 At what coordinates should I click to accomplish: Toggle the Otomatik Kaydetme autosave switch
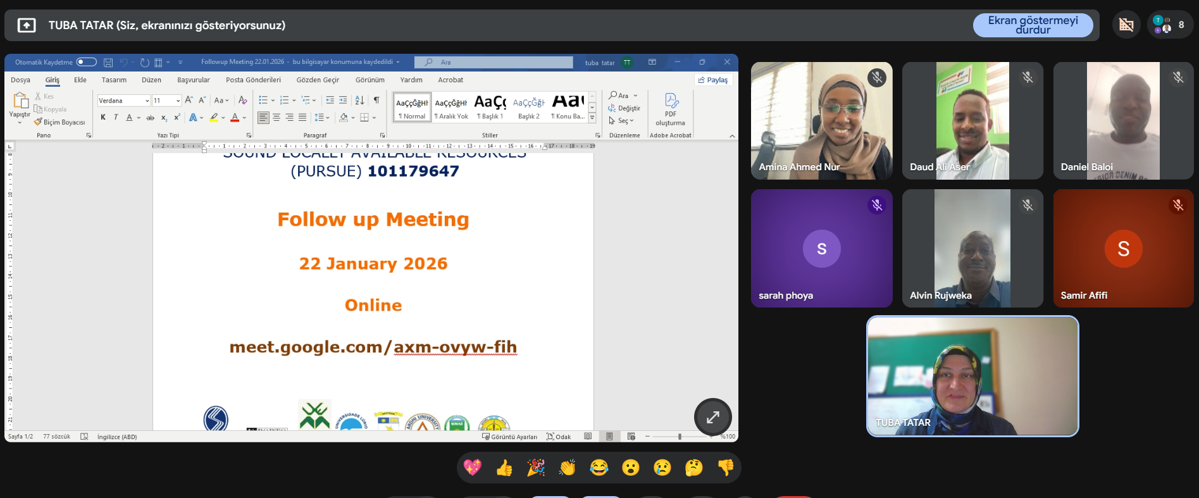(86, 62)
